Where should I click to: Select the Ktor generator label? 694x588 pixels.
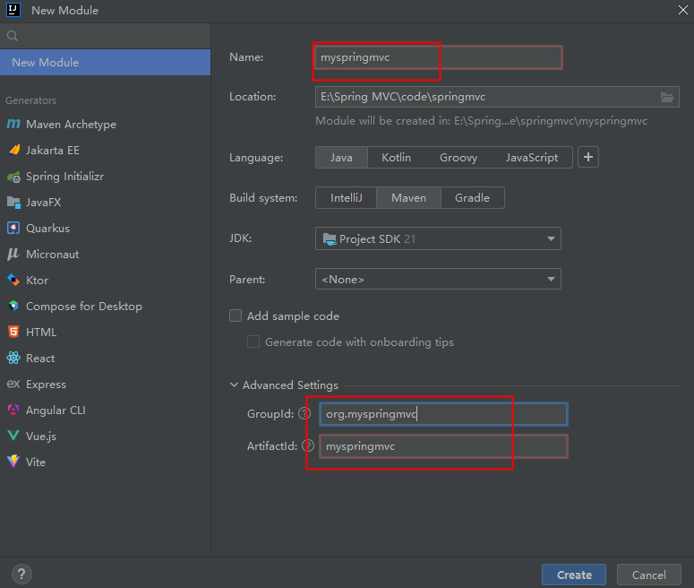(x=38, y=280)
